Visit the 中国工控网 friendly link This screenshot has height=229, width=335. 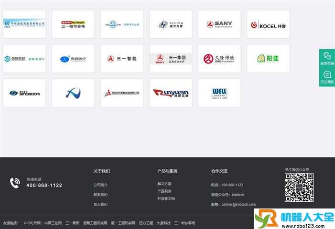[53, 223]
